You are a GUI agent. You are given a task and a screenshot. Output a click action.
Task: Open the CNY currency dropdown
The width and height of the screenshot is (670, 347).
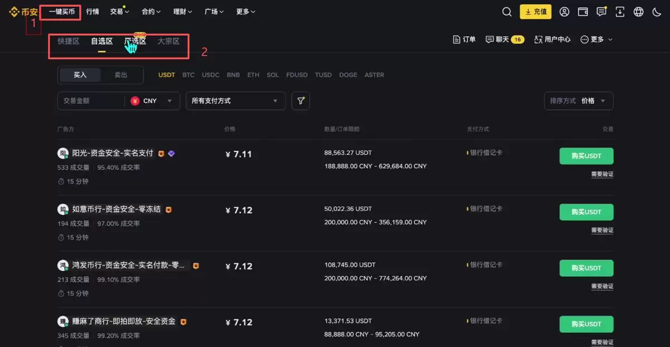[x=149, y=101]
